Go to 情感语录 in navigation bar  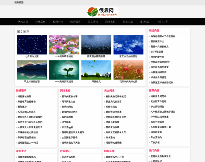75,22
